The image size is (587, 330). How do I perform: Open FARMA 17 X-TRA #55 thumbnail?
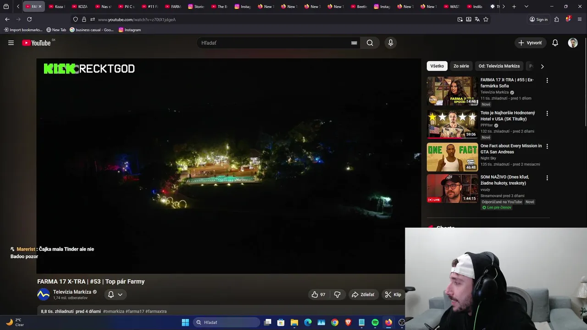(452, 91)
